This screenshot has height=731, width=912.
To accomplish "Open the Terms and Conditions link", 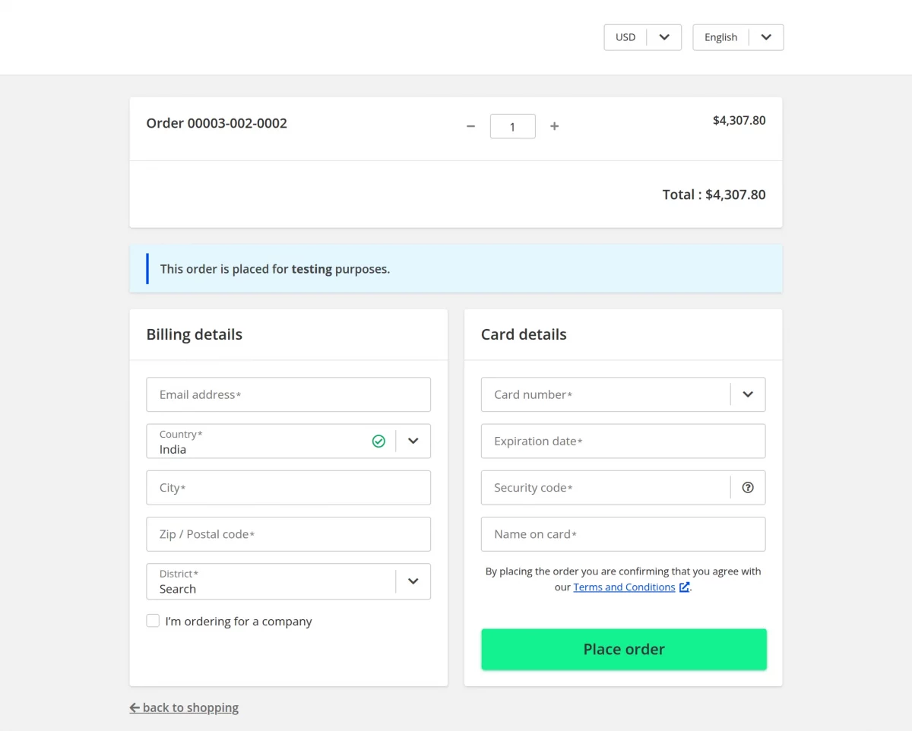I will (x=624, y=587).
